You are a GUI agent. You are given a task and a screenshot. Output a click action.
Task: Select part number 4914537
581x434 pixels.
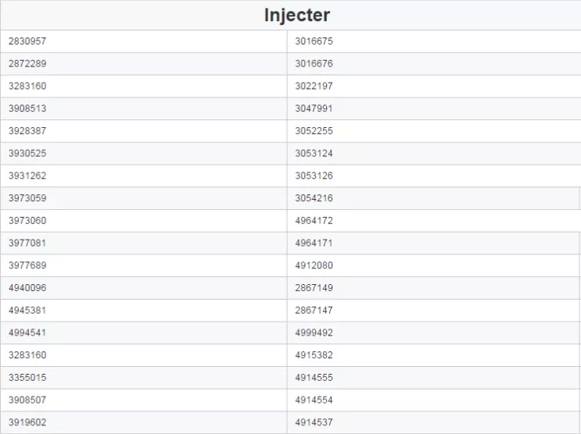coord(434,422)
